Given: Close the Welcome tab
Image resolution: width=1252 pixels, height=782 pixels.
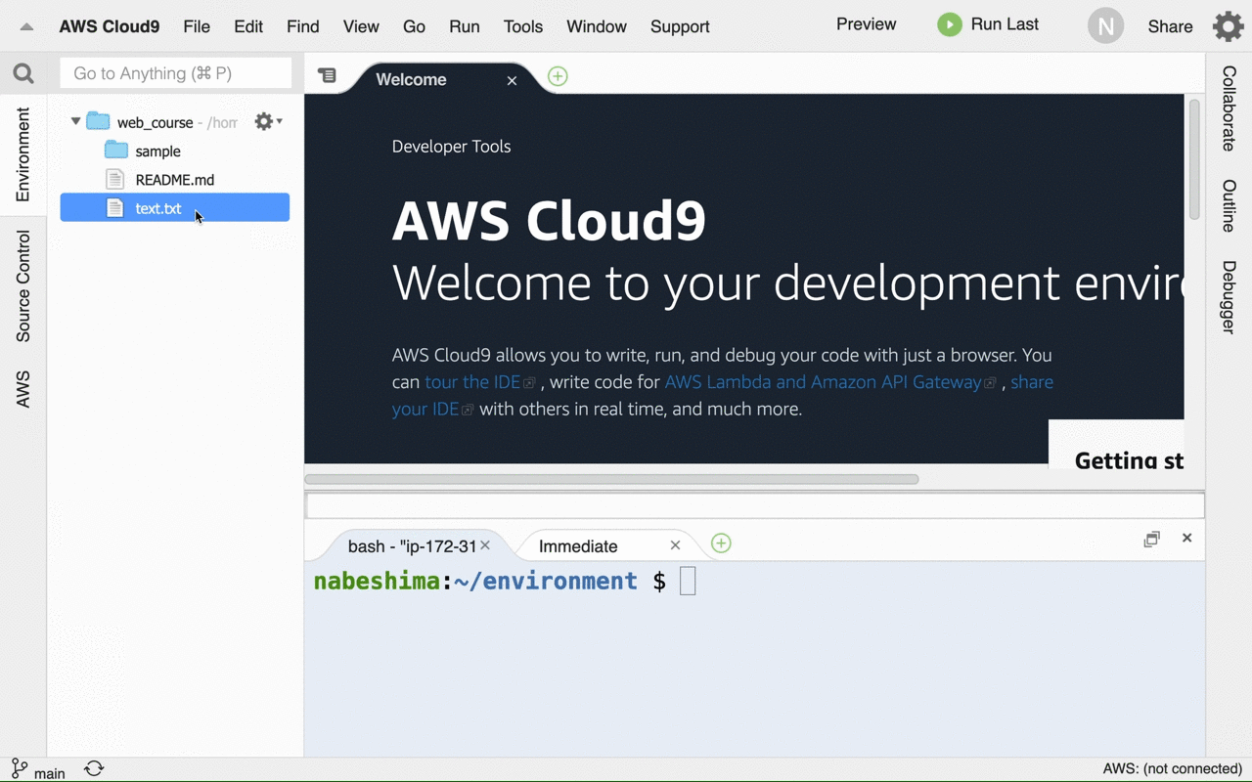Looking at the screenshot, I should pyautogui.click(x=512, y=80).
